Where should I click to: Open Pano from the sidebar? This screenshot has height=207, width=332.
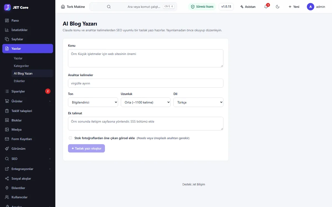28,20
